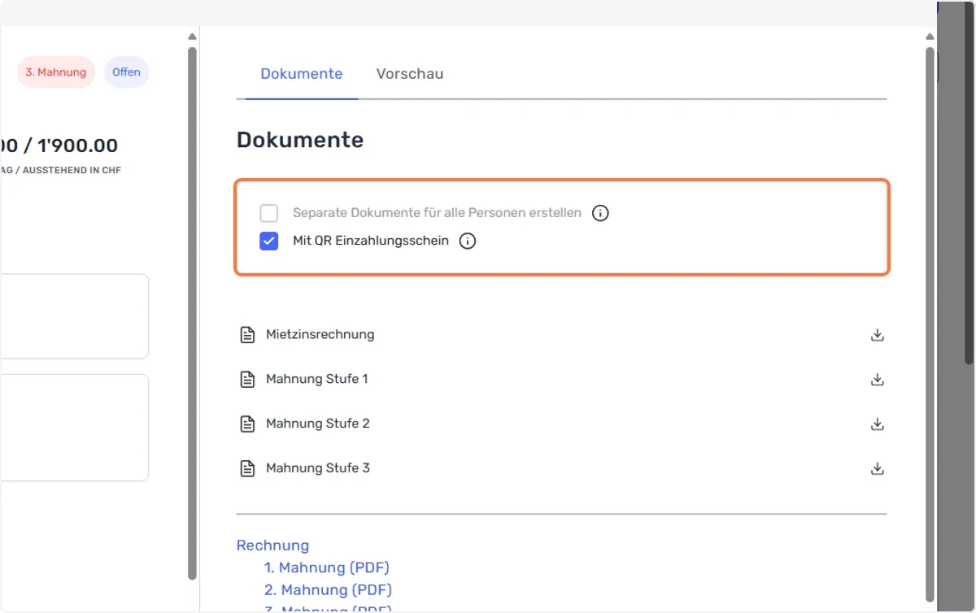Show info for separate documents option
976x613 pixels.
(600, 214)
